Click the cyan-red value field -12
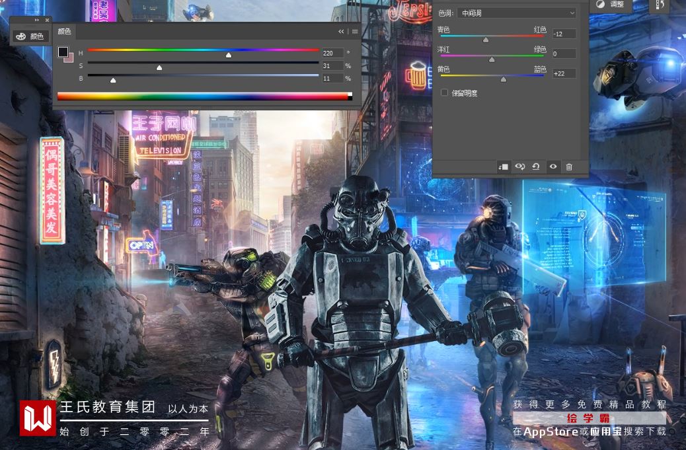Viewport: 686px width, 450px height. click(x=564, y=34)
